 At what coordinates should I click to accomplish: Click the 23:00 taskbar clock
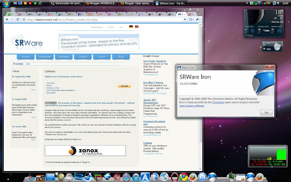pyautogui.click(x=285, y=3)
